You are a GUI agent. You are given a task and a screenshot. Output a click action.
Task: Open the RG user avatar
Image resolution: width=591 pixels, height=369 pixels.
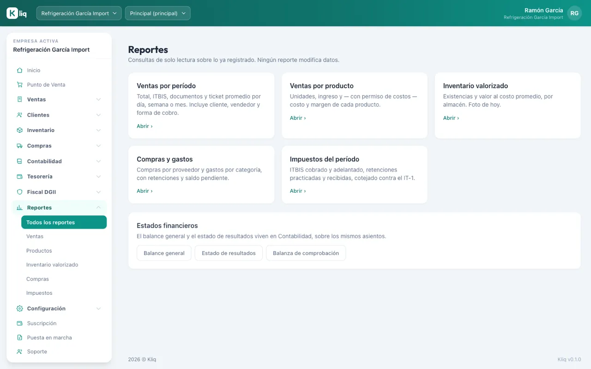[574, 13]
